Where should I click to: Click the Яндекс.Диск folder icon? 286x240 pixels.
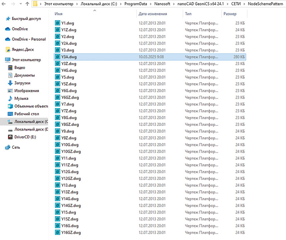(x=8, y=50)
